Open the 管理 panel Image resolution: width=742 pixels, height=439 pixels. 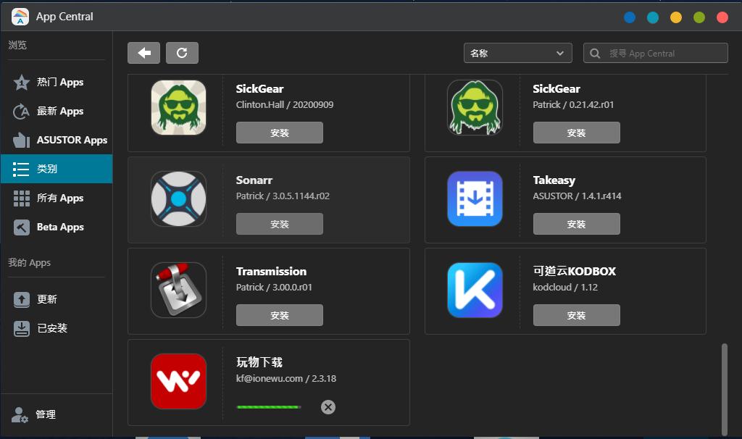tap(43, 414)
